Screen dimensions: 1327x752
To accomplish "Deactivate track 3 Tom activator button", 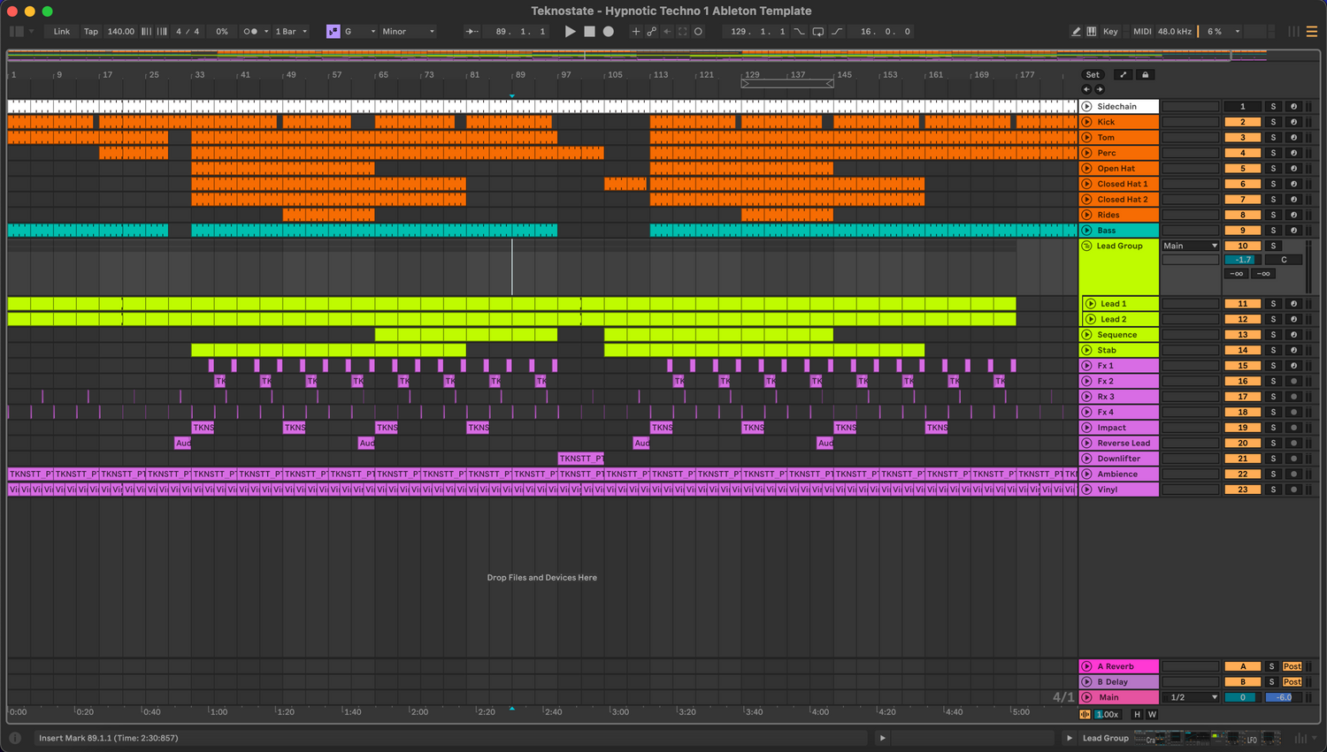I will pyautogui.click(x=1242, y=138).
